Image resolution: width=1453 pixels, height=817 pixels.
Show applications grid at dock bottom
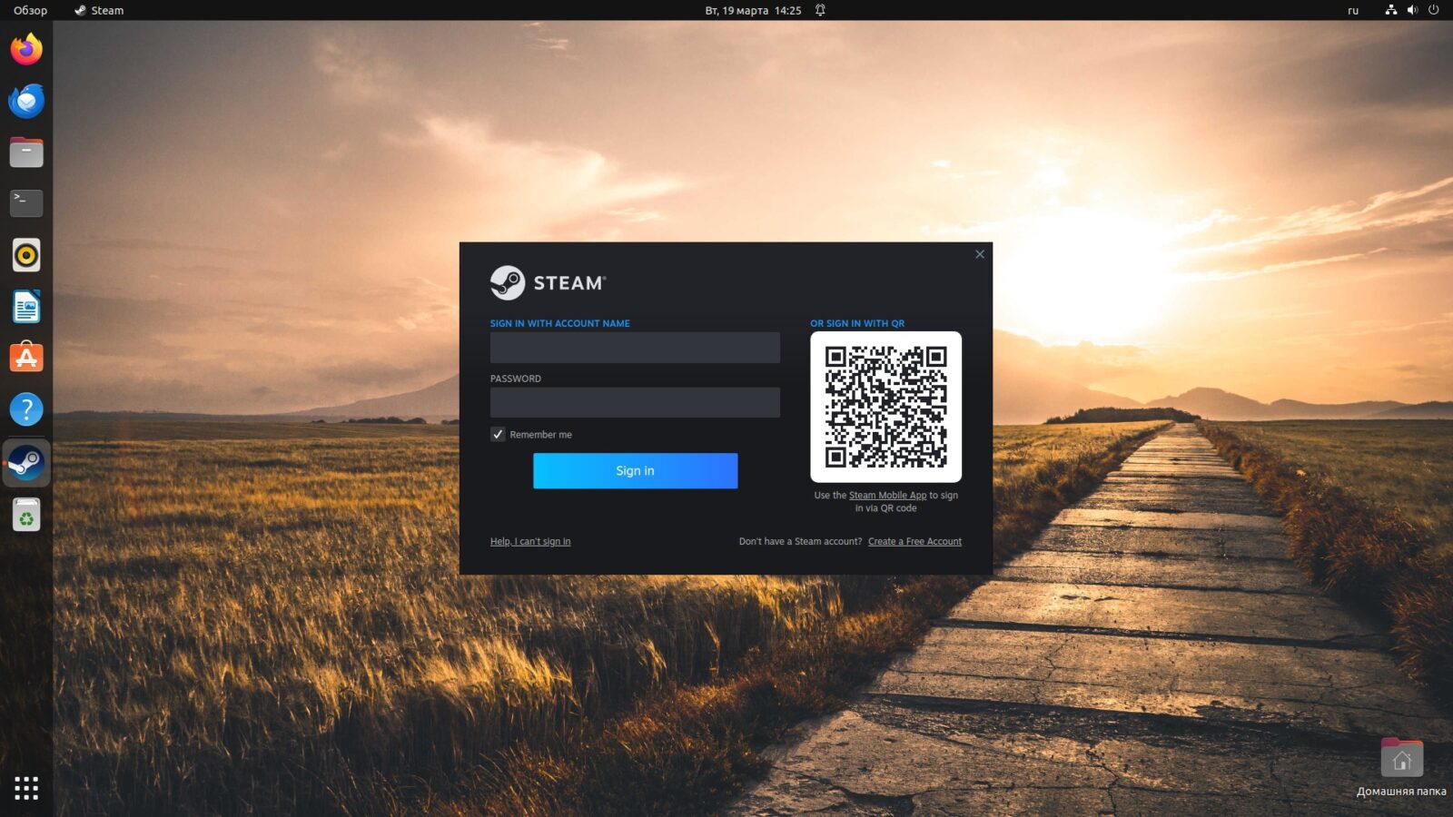click(26, 787)
